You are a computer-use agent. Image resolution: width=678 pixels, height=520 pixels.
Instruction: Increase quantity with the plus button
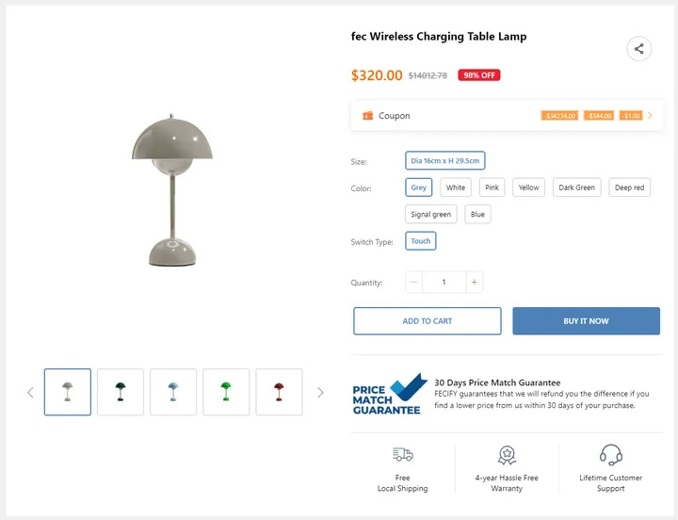pyautogui.click(x=475, y=282)
